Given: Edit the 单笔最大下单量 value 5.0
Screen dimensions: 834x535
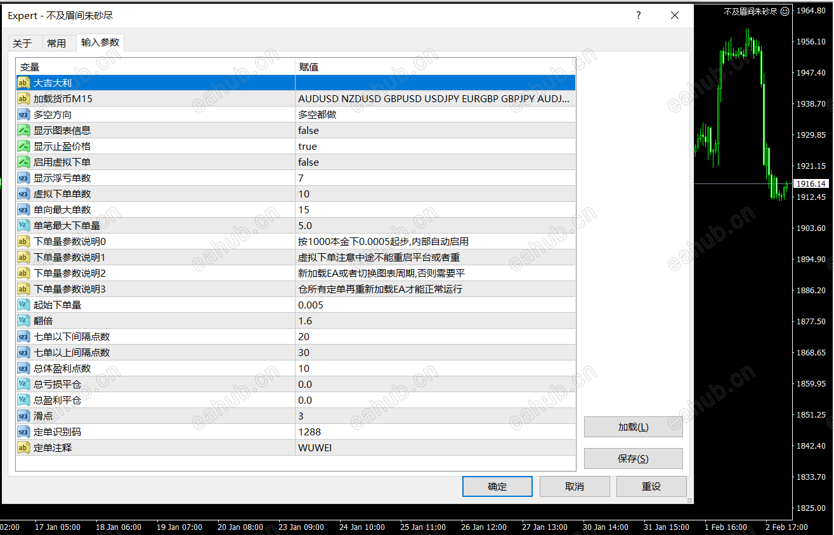Looking at the screenshot, I should click(435, 225).
